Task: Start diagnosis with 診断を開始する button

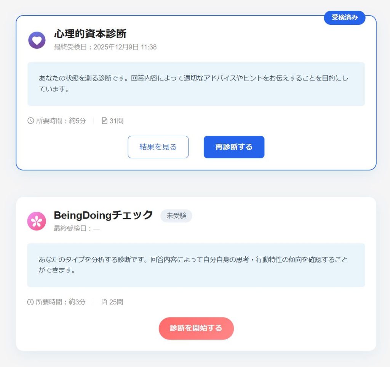Action: 196,328
